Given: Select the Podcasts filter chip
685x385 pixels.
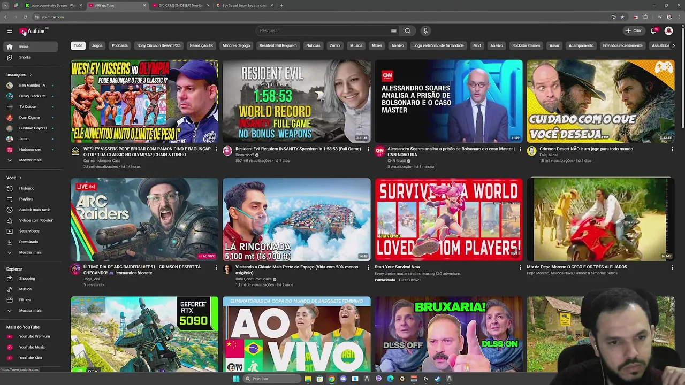Looking at the screenshot, I should [120, 45].
